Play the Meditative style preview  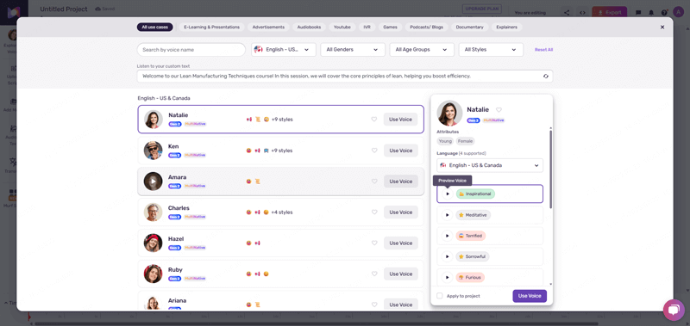pos(448,215)
